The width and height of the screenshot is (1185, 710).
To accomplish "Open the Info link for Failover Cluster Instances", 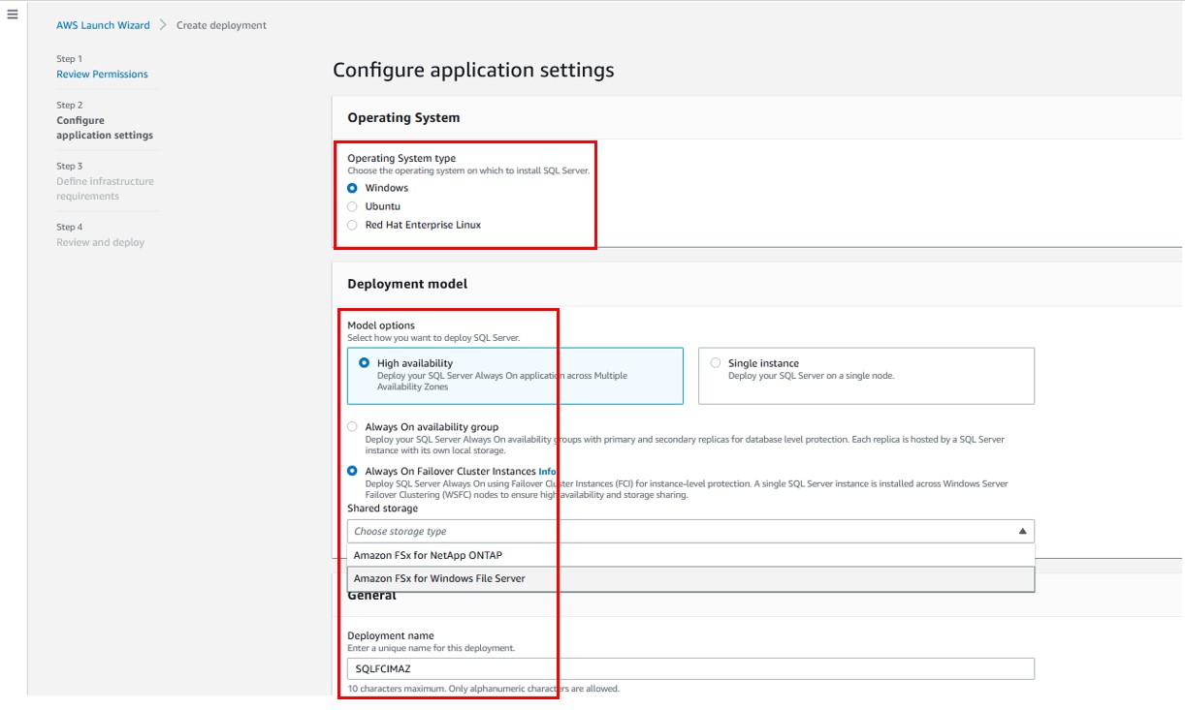I will [x=547, y=472].
